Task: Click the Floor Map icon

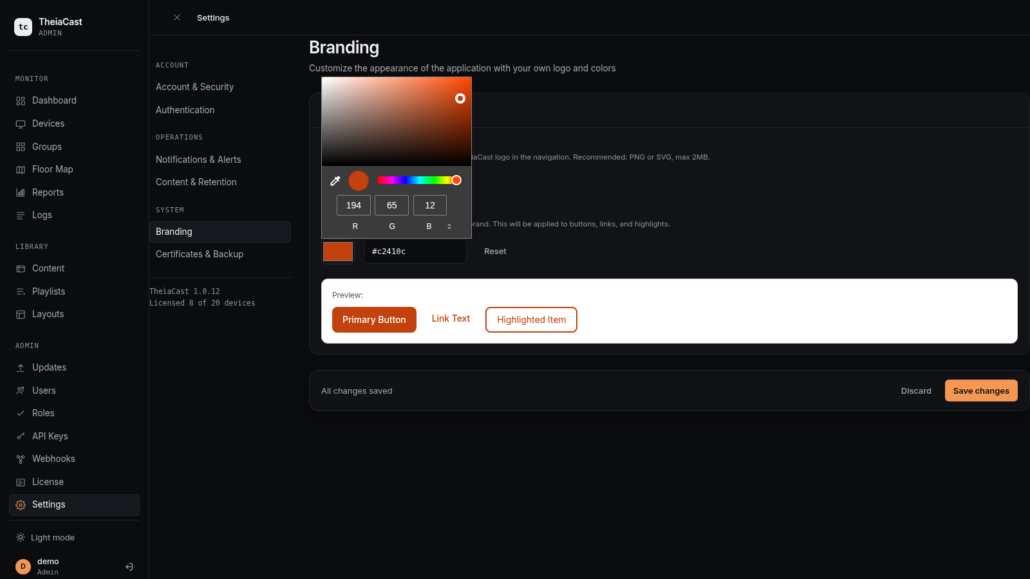Action: click(21, 170)
